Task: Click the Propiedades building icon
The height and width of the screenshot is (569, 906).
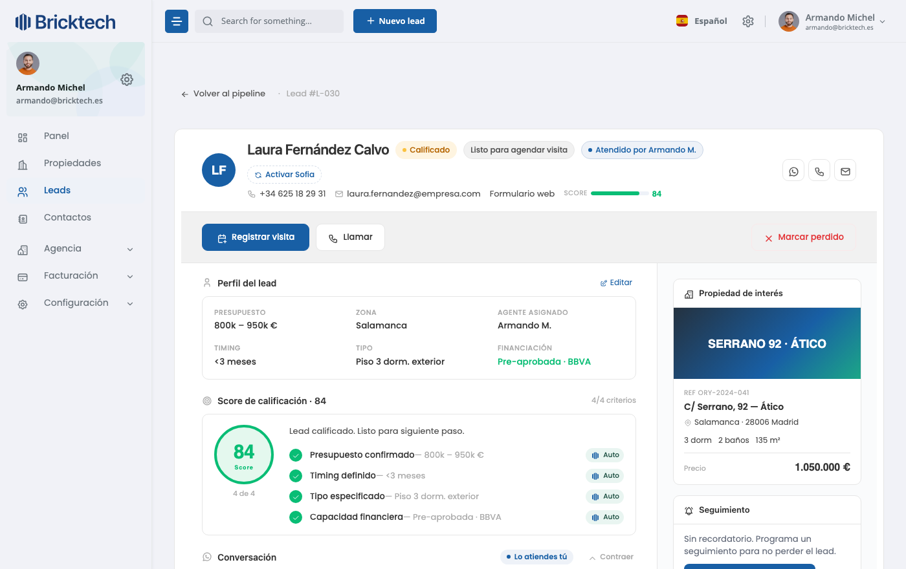Action: 23,164
